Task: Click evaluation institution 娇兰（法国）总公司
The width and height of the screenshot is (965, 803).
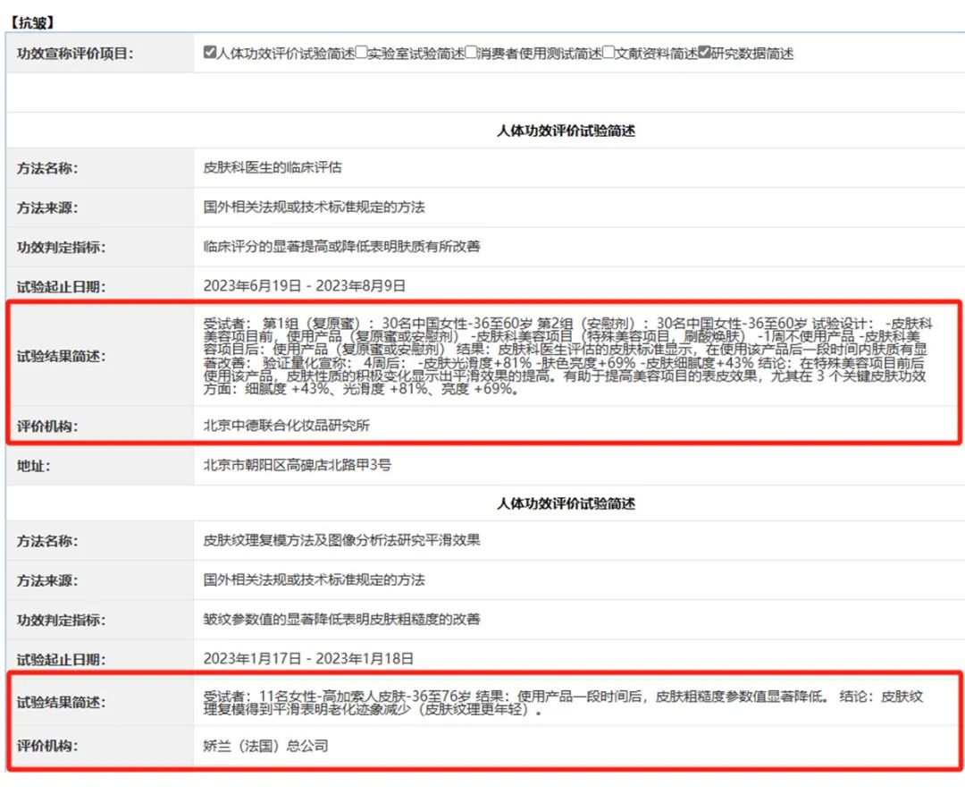Action: (x=265, y=745)
